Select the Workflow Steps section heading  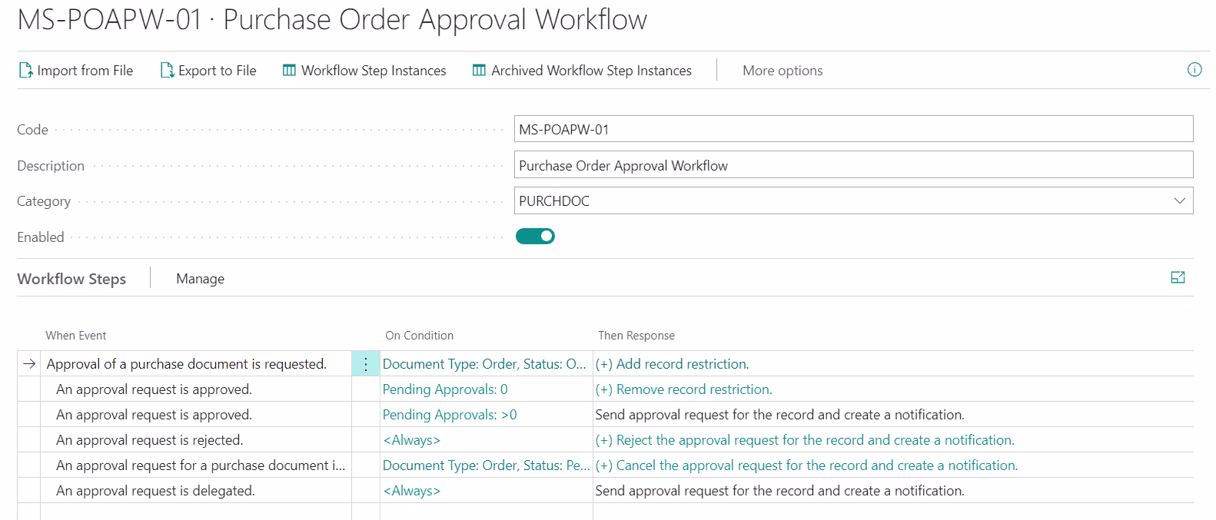click(71, 279)
